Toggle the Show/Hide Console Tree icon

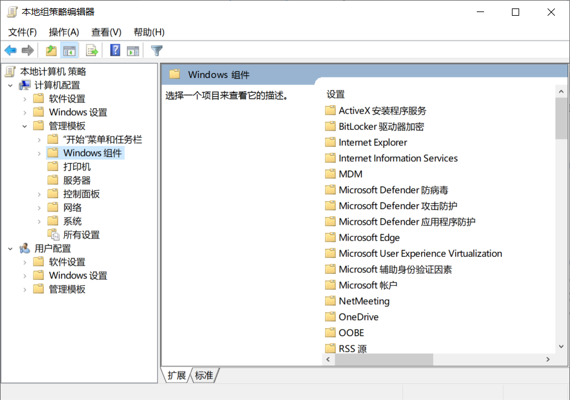point(70,51)
